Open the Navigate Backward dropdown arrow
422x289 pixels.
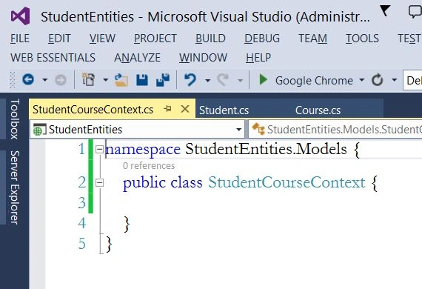pyautogui.click(x=44, y=80)
